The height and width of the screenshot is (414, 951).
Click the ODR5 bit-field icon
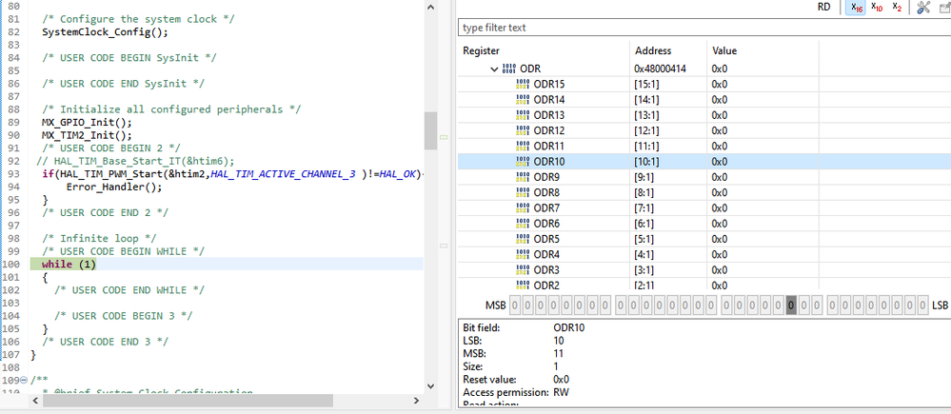pos(523,239)
